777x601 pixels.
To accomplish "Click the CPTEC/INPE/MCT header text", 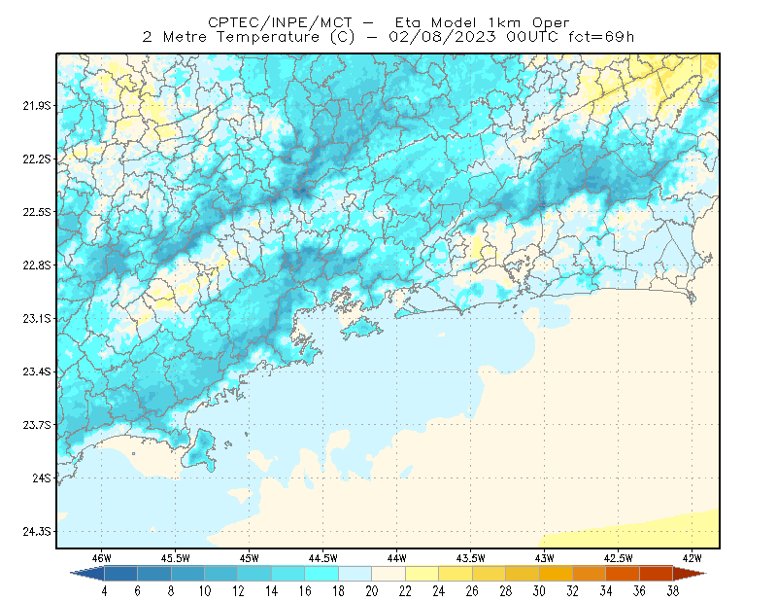I will pos(280,22).
